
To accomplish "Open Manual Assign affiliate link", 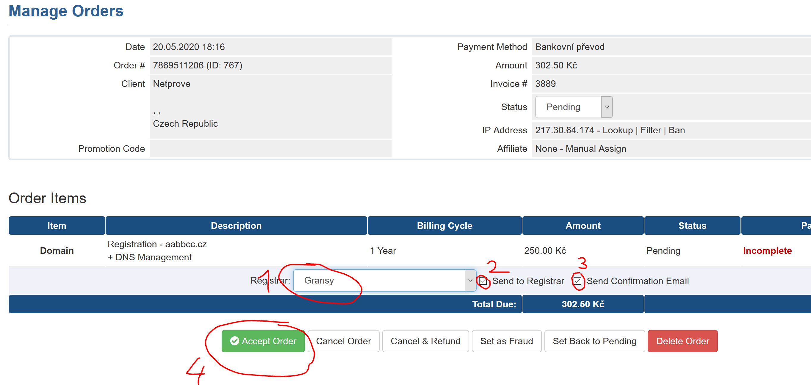I will pyautogui.click(x=596, y=148).
